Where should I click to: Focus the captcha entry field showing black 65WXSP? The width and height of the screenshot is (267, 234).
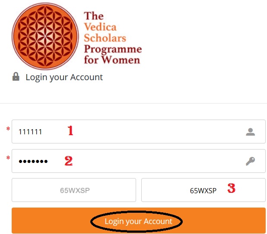pyautogui.click(x=203, y=190)
